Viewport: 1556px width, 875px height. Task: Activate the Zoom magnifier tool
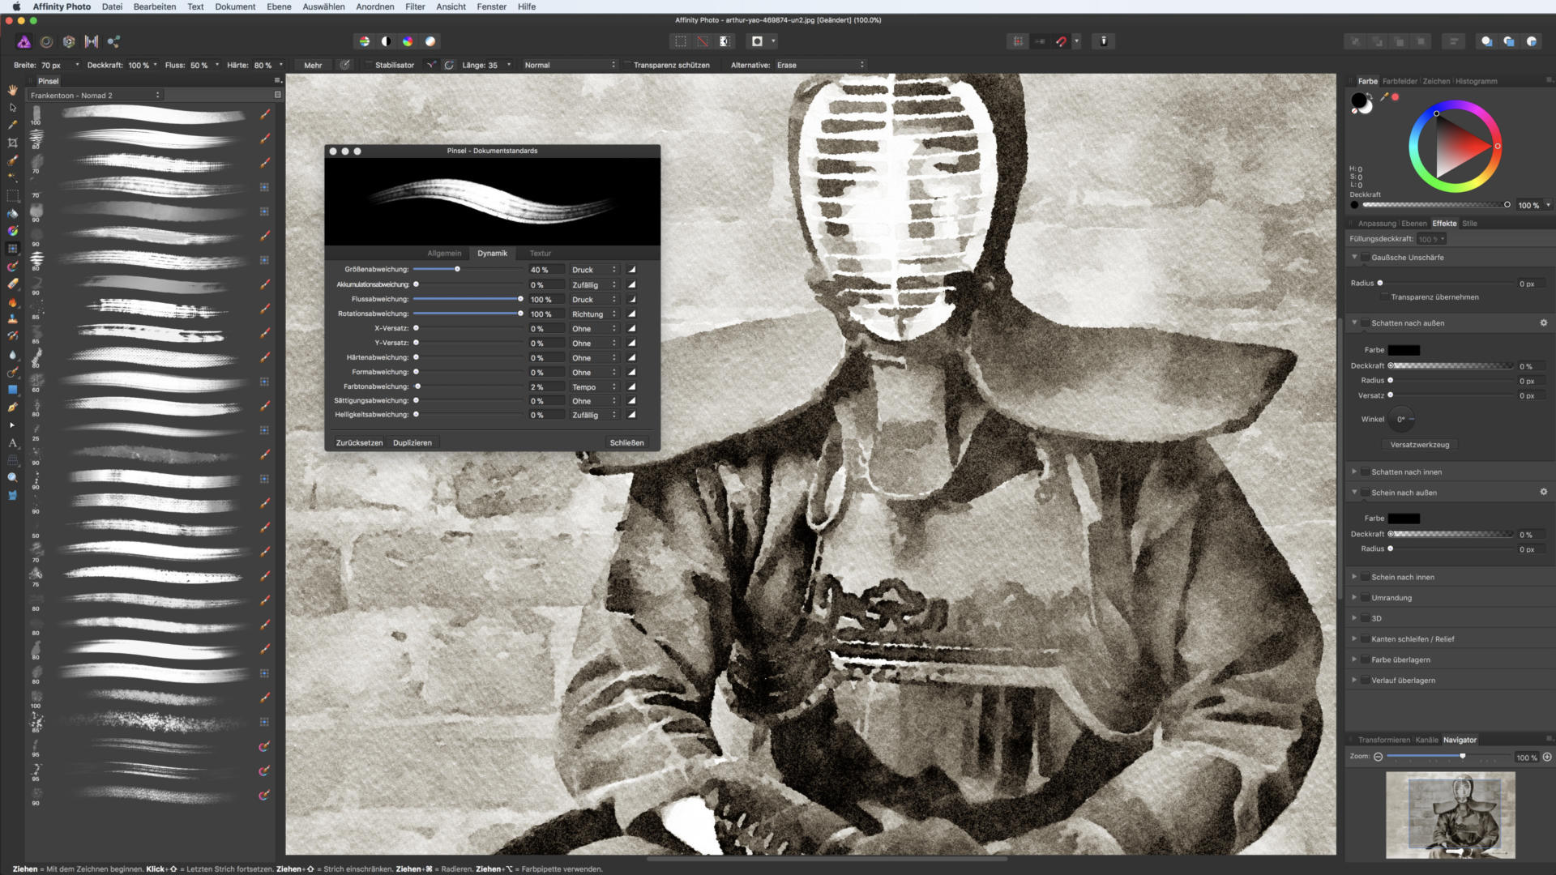[x=12, y=477]
